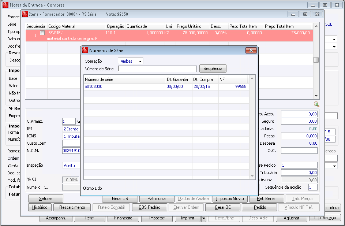Open the dropdown arrow next to Imprimir

203,219
